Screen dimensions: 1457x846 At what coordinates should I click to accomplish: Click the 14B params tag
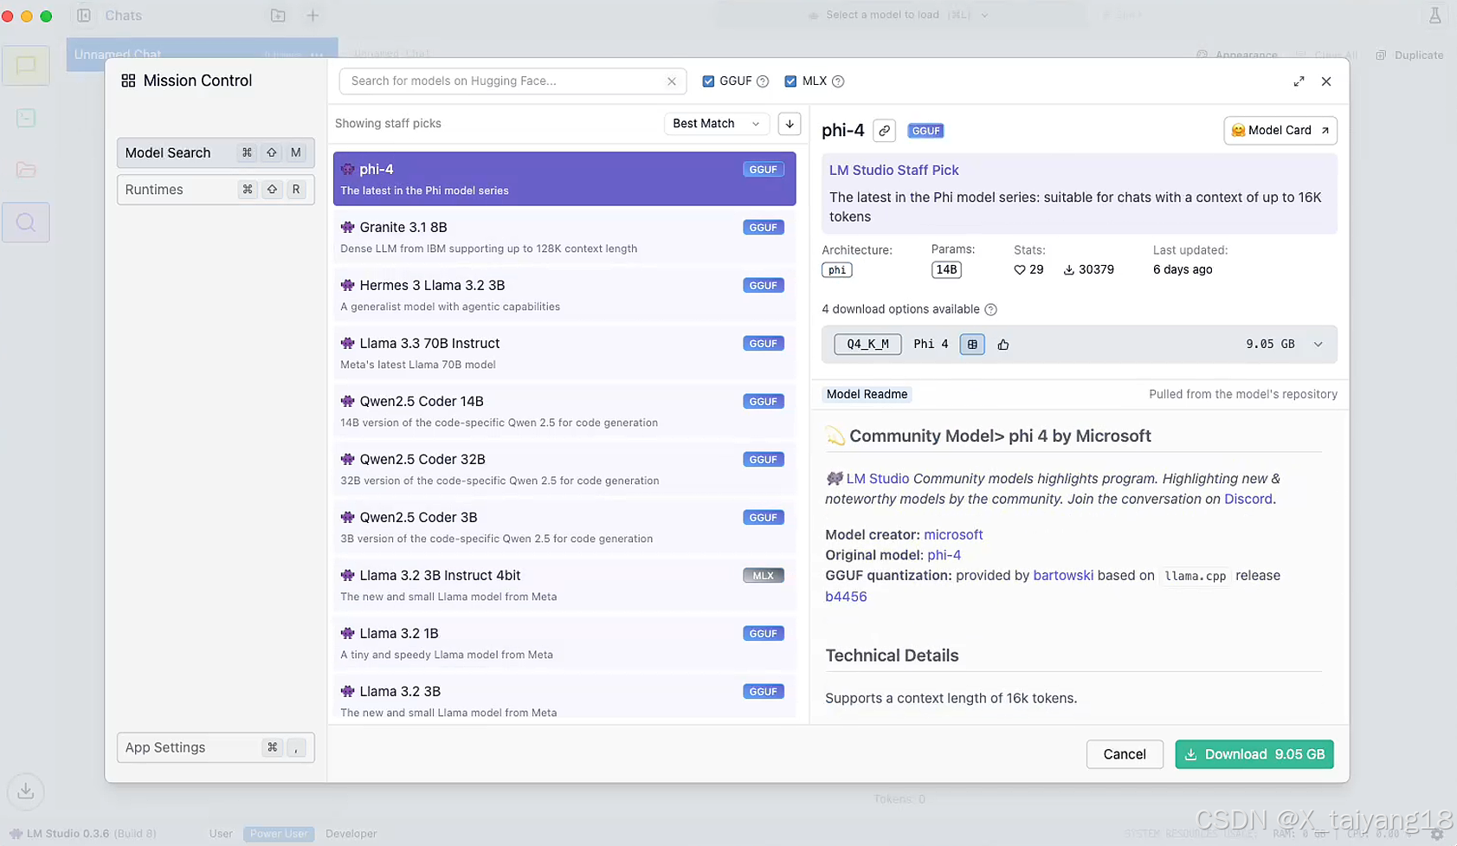click(x=946, y=270)
